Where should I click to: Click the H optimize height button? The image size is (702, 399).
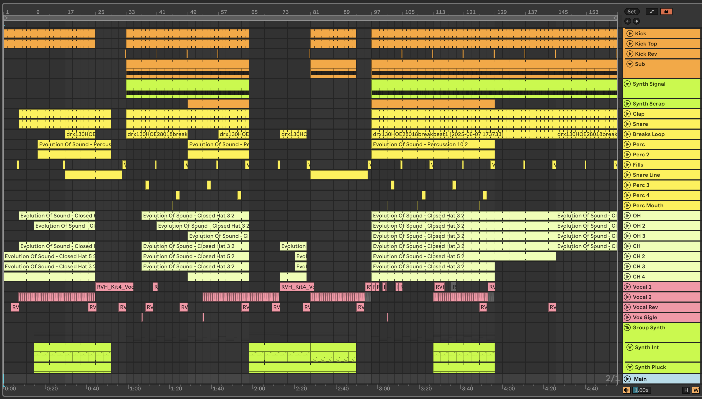686,390
